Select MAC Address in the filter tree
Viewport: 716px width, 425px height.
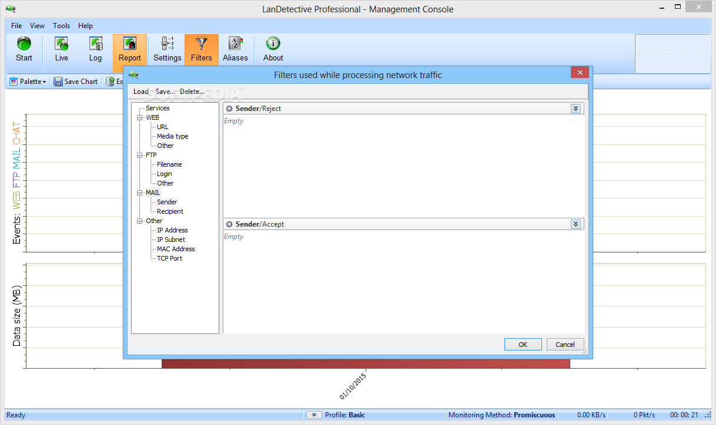tap(176, 249)
